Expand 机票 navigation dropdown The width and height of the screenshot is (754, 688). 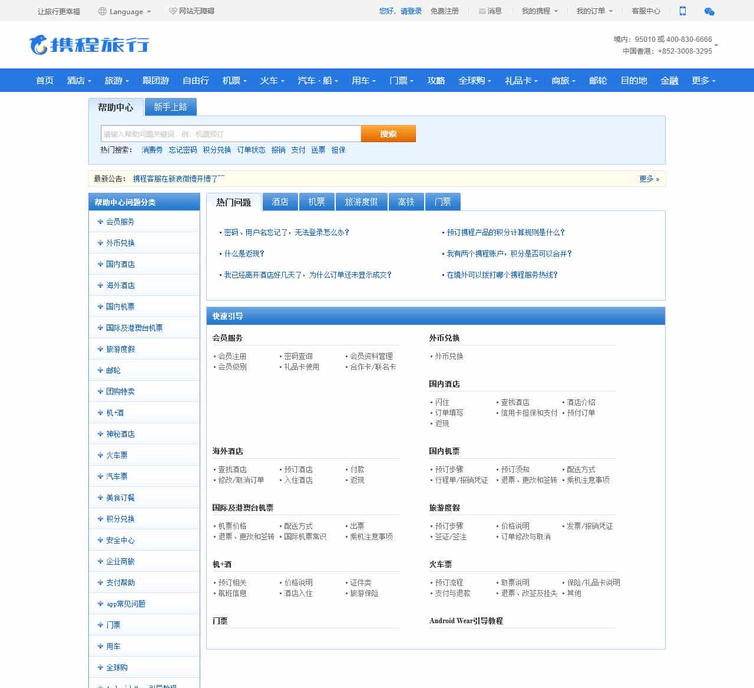(234, 81)
